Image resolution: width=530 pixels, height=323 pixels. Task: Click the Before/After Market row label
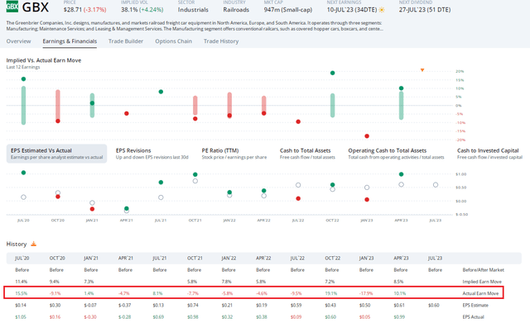click(x=483, y=270)
